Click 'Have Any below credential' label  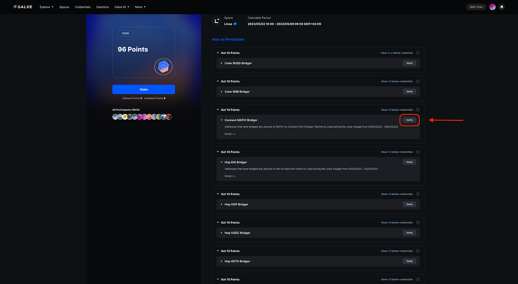tap(397, 53)
